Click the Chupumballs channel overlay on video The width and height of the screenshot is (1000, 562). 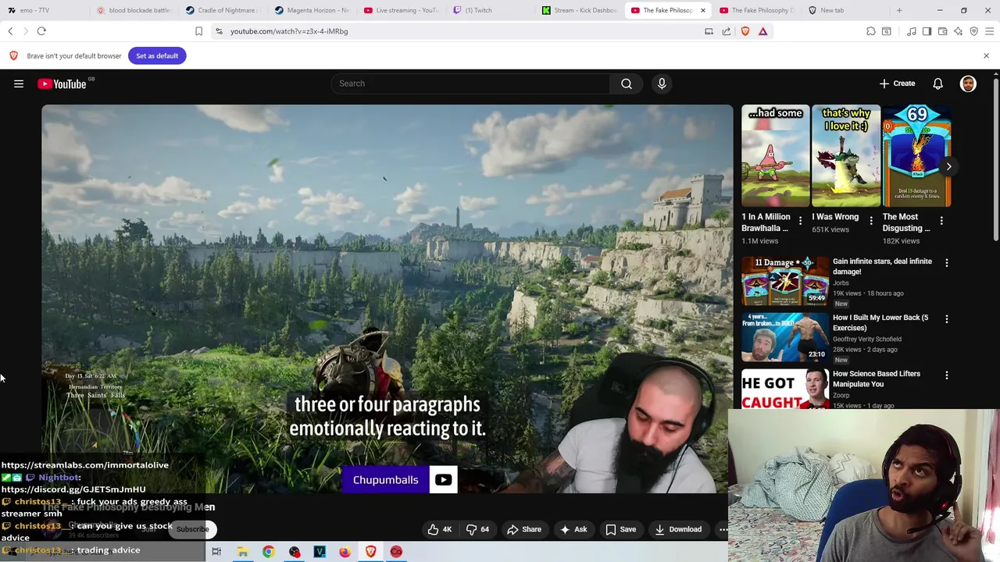(399, 480)
